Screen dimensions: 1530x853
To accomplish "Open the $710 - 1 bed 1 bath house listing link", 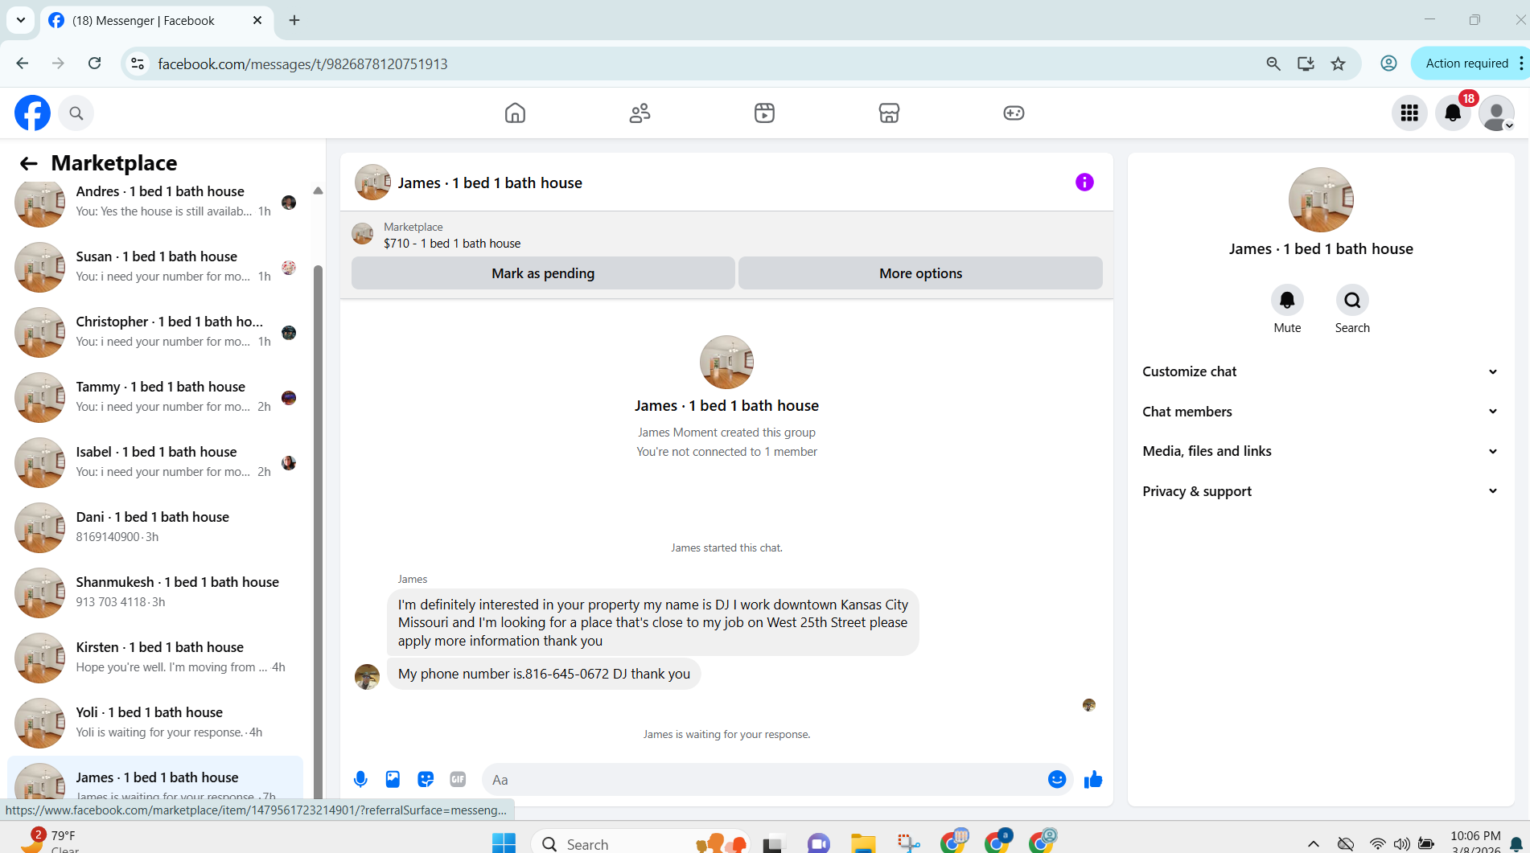I will click(x=451, y=244).
